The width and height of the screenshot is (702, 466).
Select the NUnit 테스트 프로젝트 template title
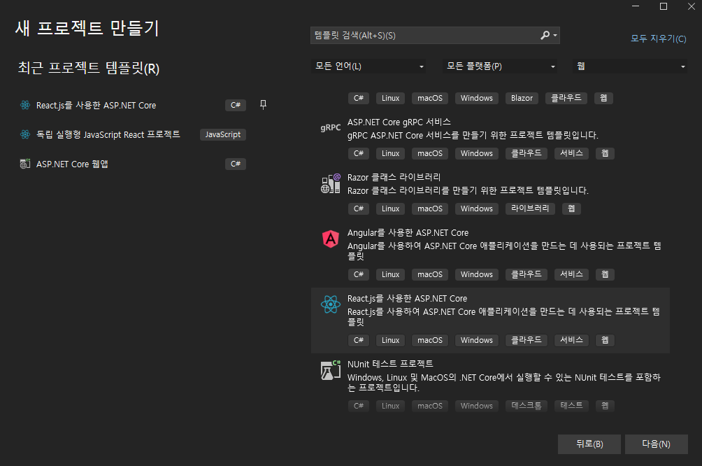390,364
